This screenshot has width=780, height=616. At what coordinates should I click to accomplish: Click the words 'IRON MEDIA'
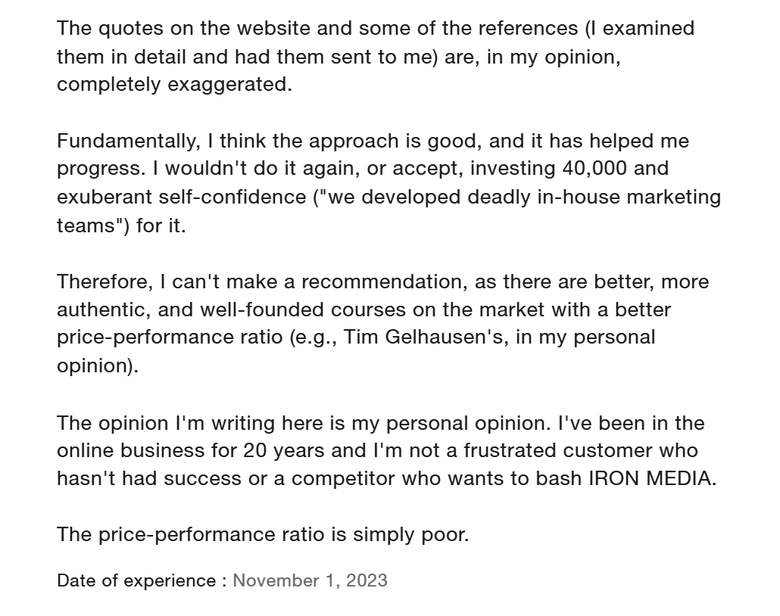651,479
